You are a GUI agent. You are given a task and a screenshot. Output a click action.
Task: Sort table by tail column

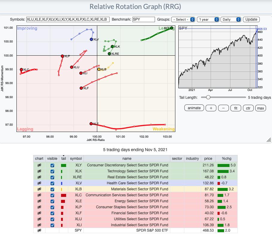[63, 159]
